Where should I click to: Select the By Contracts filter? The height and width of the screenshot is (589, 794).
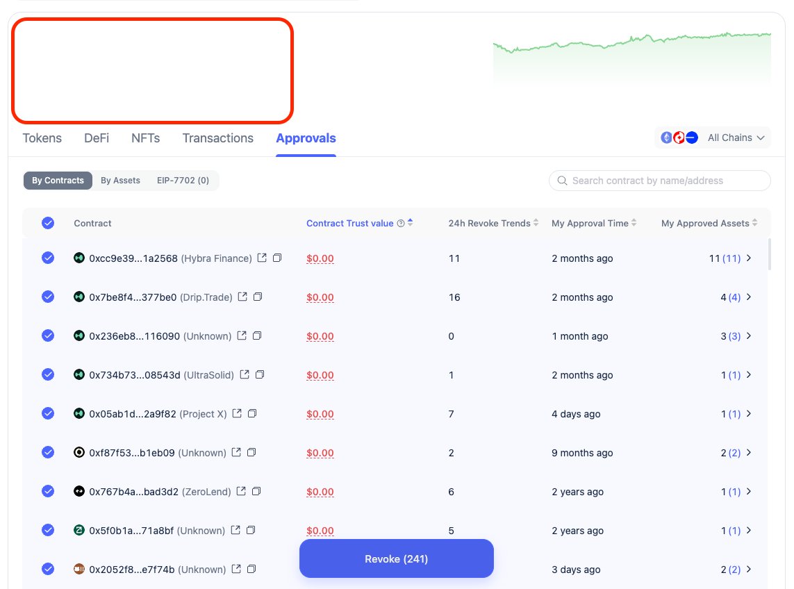[x=58, y=181]
